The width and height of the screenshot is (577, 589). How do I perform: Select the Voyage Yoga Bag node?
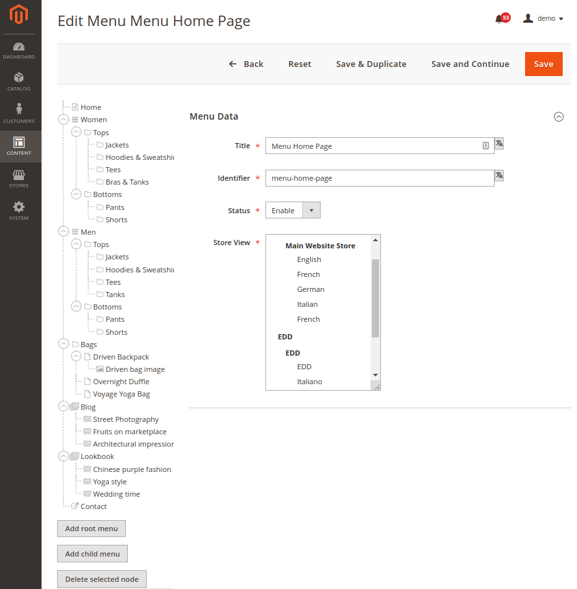pos(121,394)
